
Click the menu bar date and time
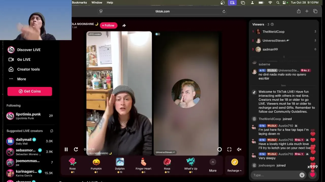[x=304, y=3]
